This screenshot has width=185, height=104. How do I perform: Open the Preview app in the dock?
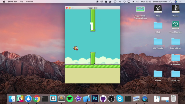136,99
